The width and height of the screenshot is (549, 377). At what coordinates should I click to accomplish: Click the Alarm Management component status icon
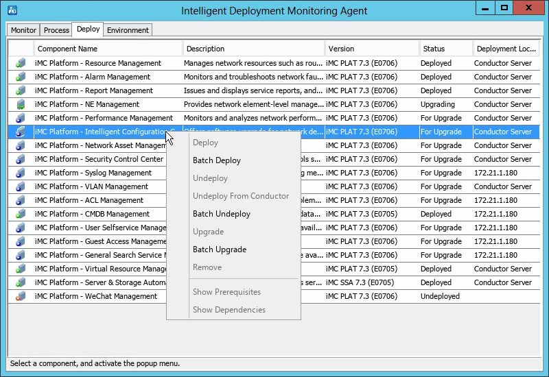(21, 77)
